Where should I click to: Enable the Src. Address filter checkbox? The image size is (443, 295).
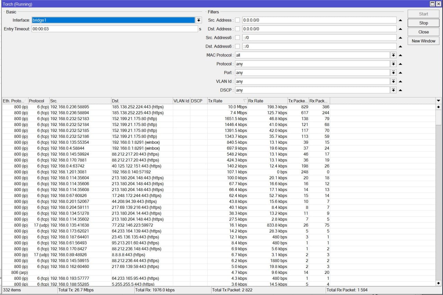pos(237,20)
